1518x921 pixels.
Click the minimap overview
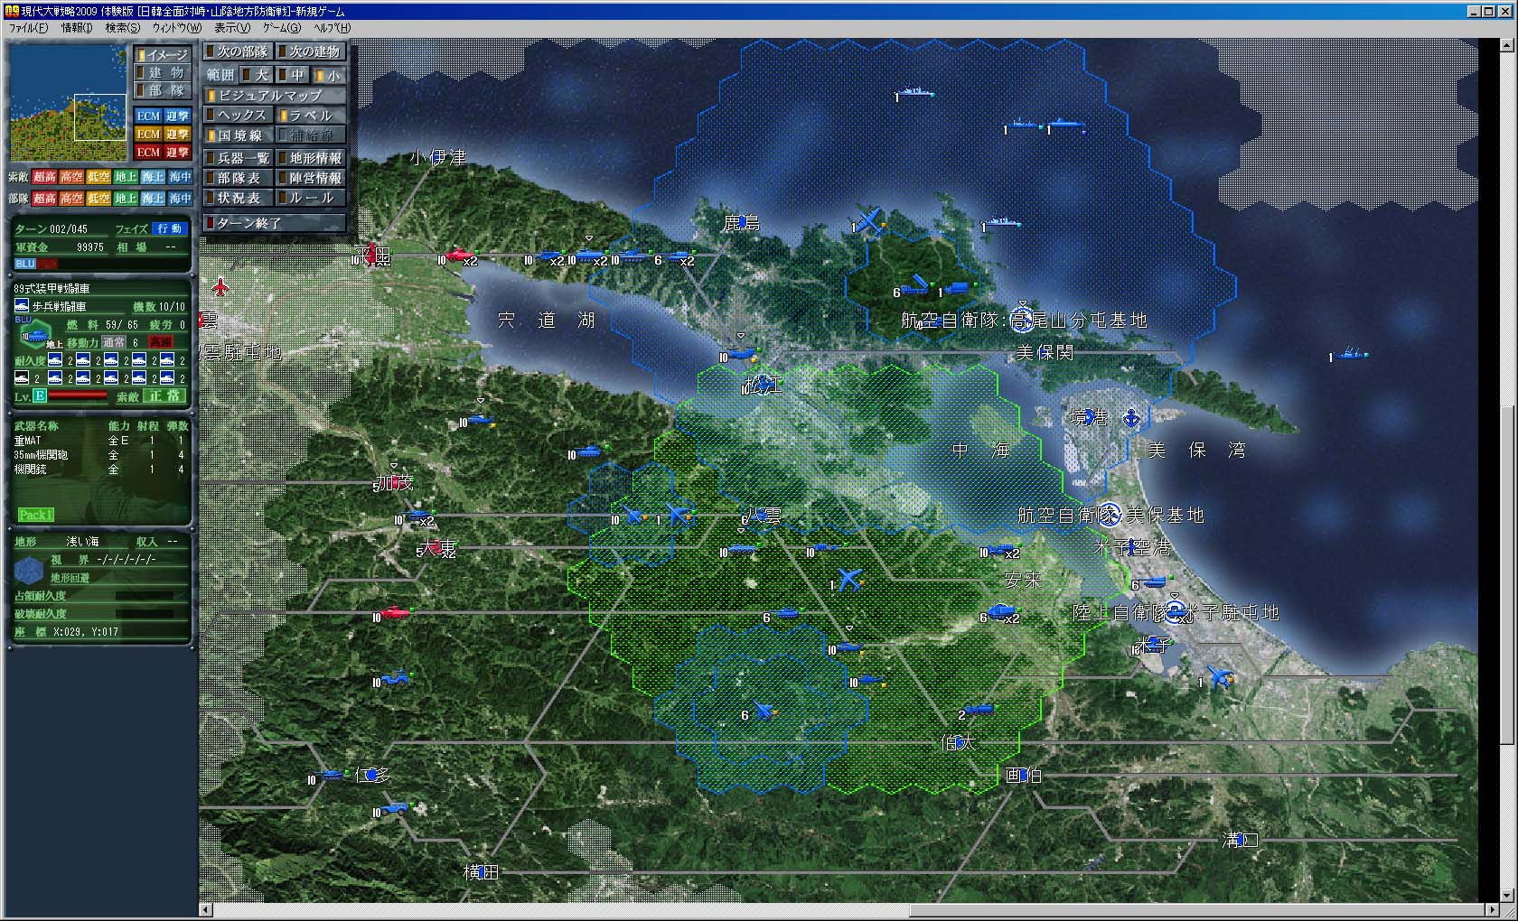coord(68,103)
